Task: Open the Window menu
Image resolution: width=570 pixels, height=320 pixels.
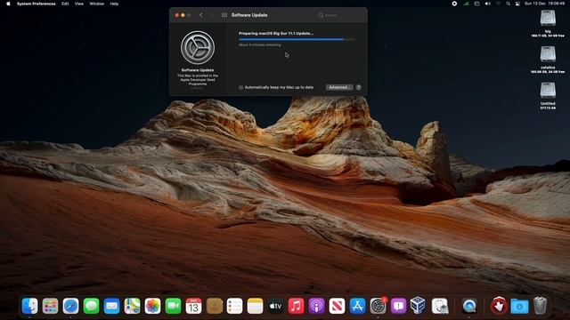Action: click(97, 4)
